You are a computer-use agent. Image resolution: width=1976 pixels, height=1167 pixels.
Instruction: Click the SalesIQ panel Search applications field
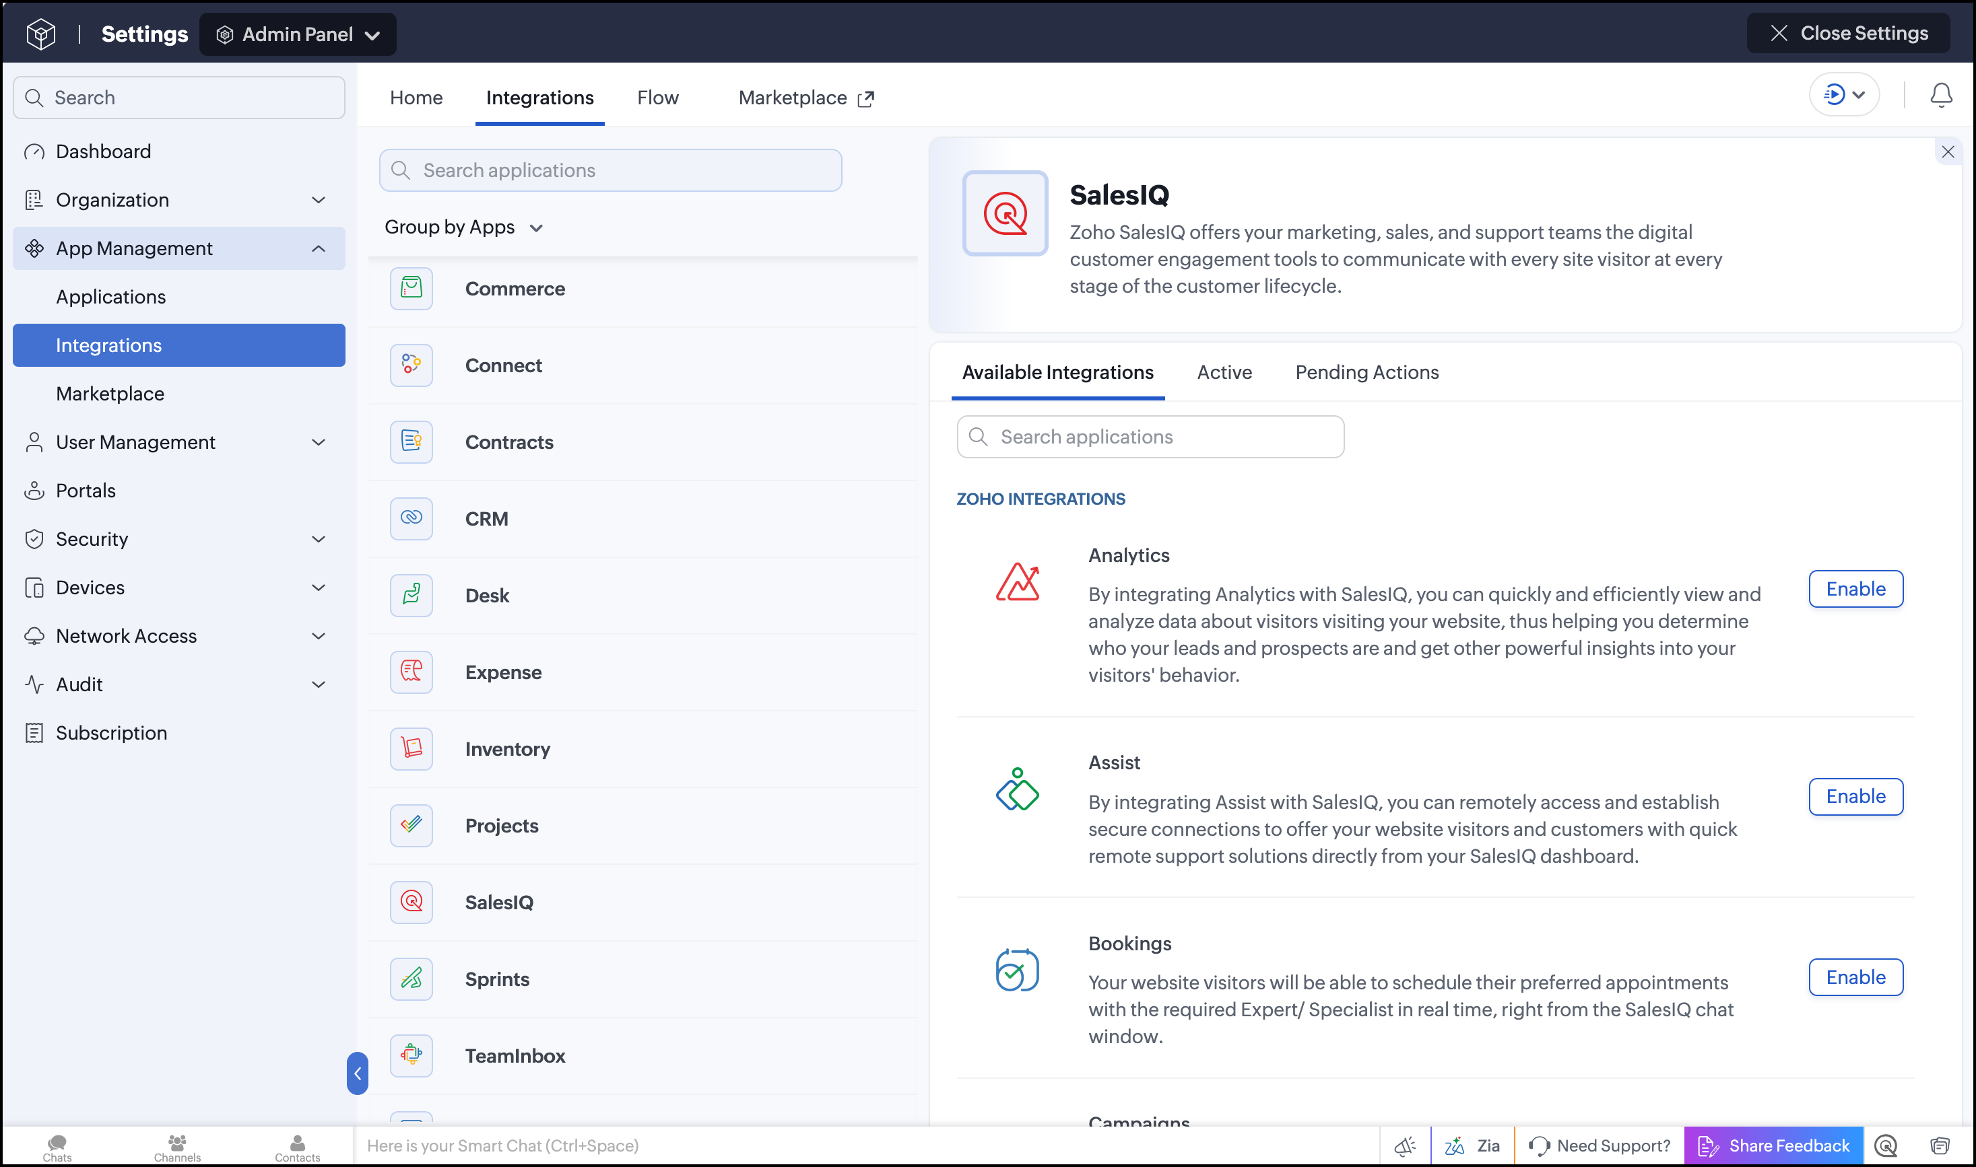pyautogui.click(x=1150, y=436)
